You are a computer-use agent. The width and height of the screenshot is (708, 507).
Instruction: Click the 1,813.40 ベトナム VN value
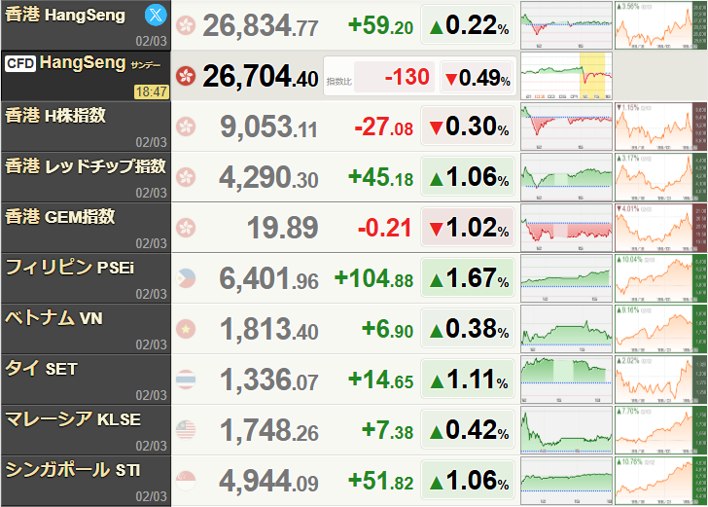click(269, 330)
